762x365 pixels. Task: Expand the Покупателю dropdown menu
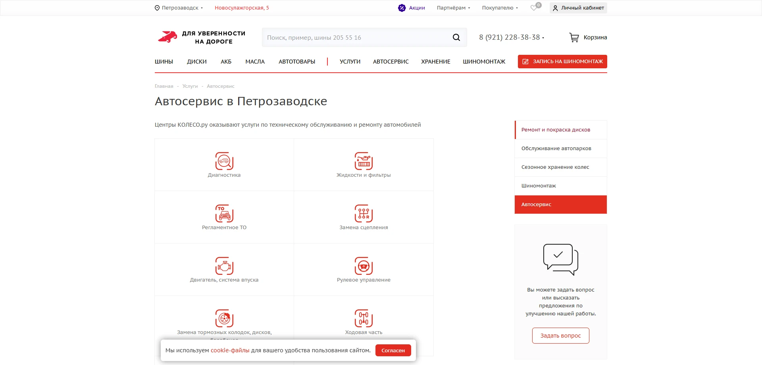click(x=500, y=8)
